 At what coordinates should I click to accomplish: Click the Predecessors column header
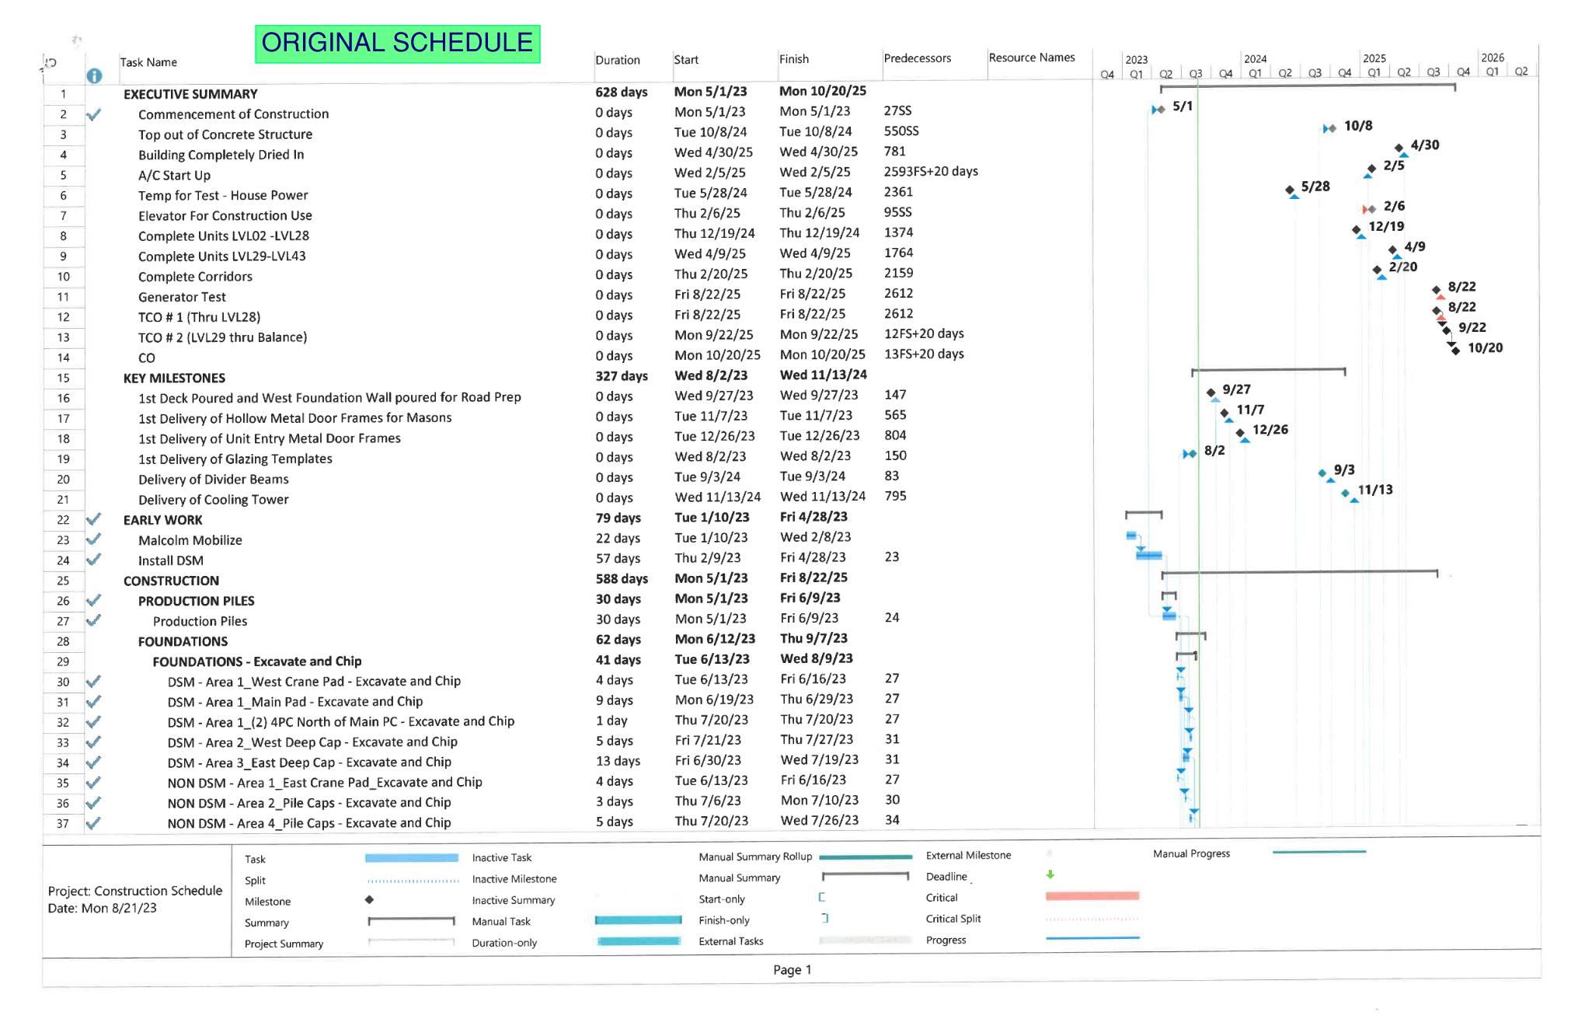pyautogui.click(x=917, y=58)
